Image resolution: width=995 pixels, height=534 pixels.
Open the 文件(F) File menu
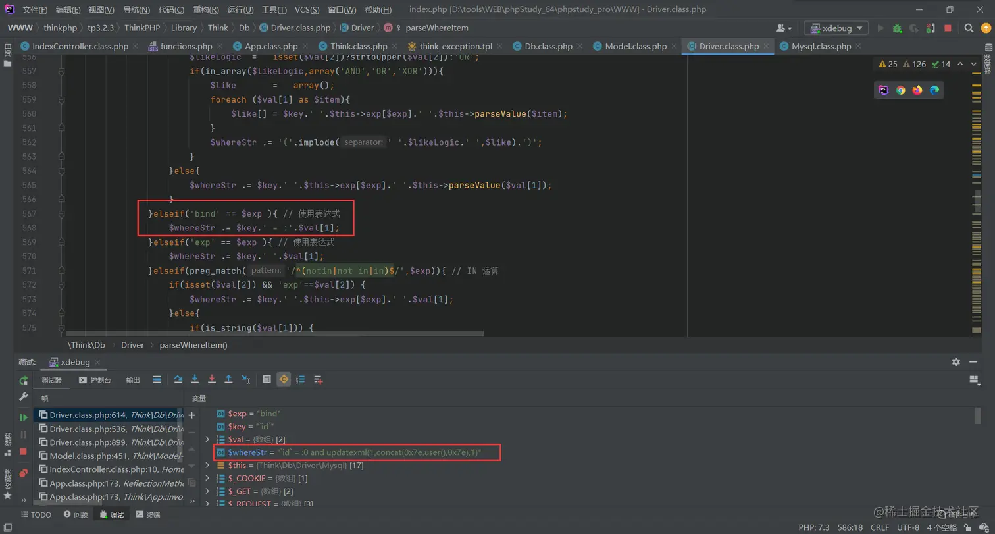[x=35, y=10]
